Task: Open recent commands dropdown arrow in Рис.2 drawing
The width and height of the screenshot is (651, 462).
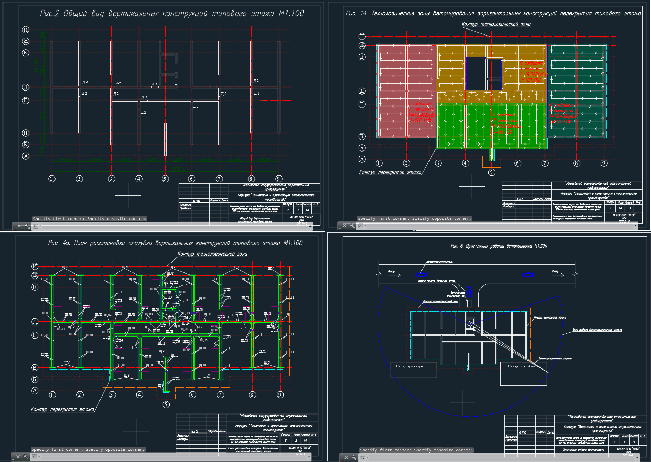Action: point(40,226)
